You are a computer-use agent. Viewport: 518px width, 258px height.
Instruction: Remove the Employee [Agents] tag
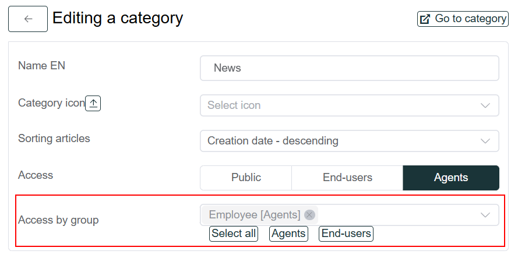coord(309,215)
